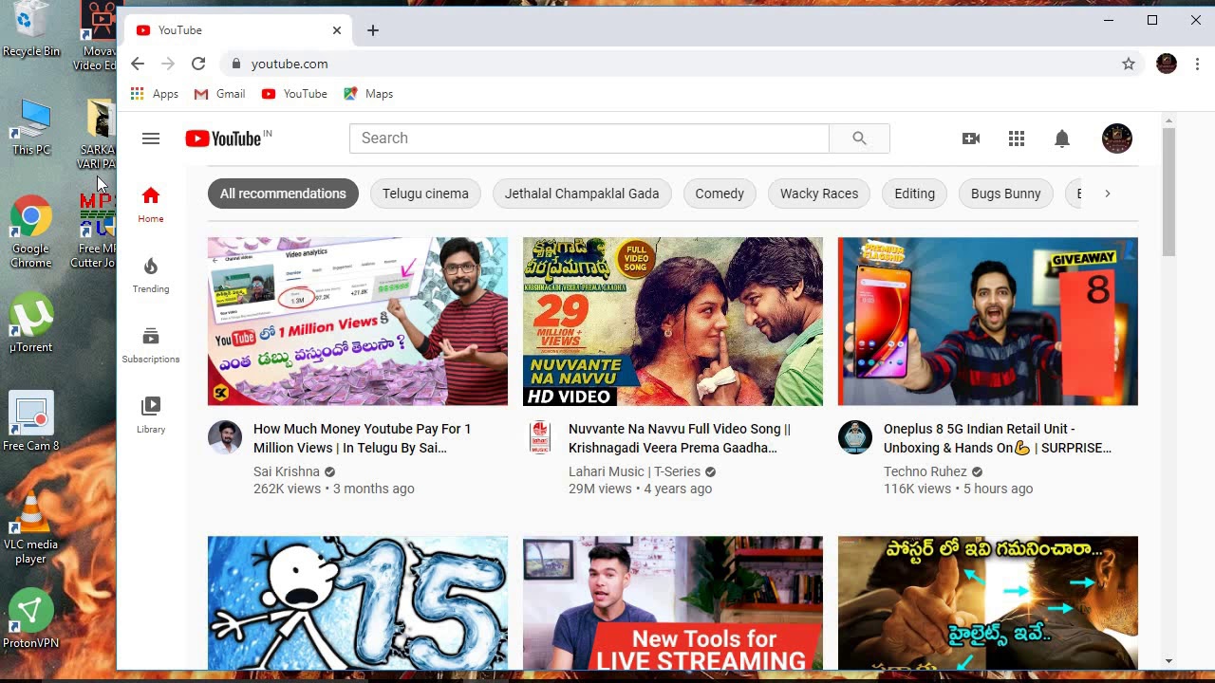The width and height of the screenshot is (1215, 683).
Task: Open Subscriptions in the sidebar
Action: pyautogui.click(x=151, y=345)
